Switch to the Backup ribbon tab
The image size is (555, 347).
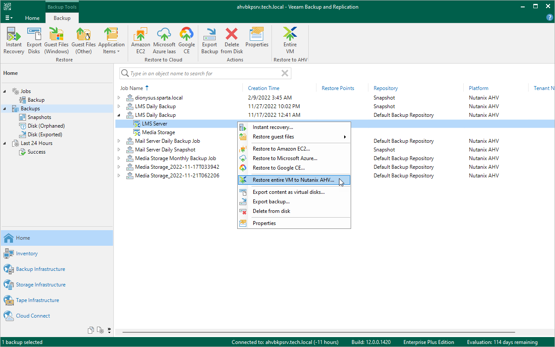click(x=62, y=18)
